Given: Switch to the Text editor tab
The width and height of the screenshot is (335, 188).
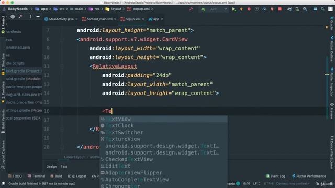Looking at the screenshot, I should [x=64, y=167].
